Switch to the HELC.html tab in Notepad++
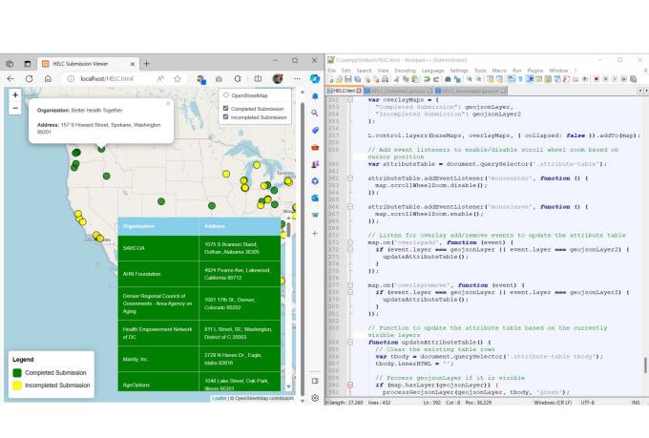This screenshot has width=649, height=438. pos(345,91)
